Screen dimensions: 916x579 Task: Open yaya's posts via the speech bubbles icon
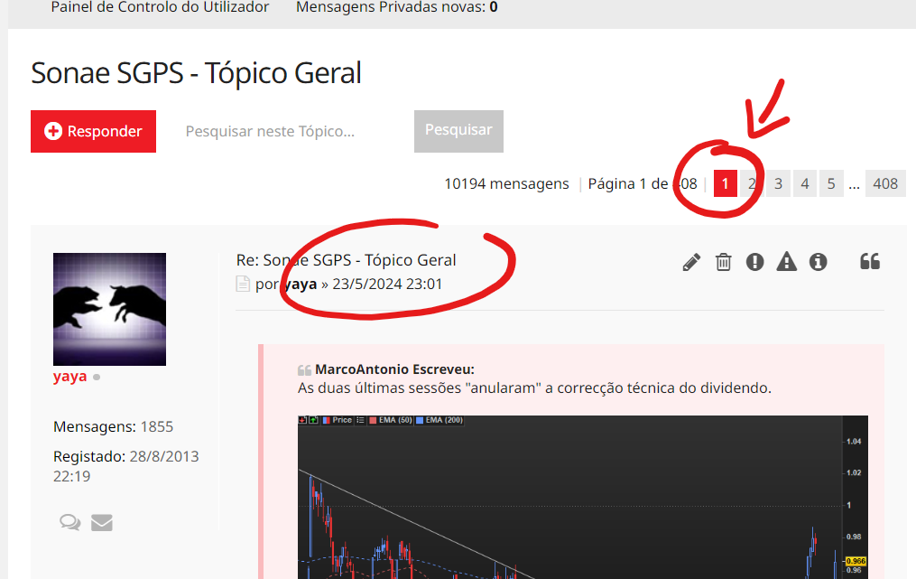click(70, 522)
